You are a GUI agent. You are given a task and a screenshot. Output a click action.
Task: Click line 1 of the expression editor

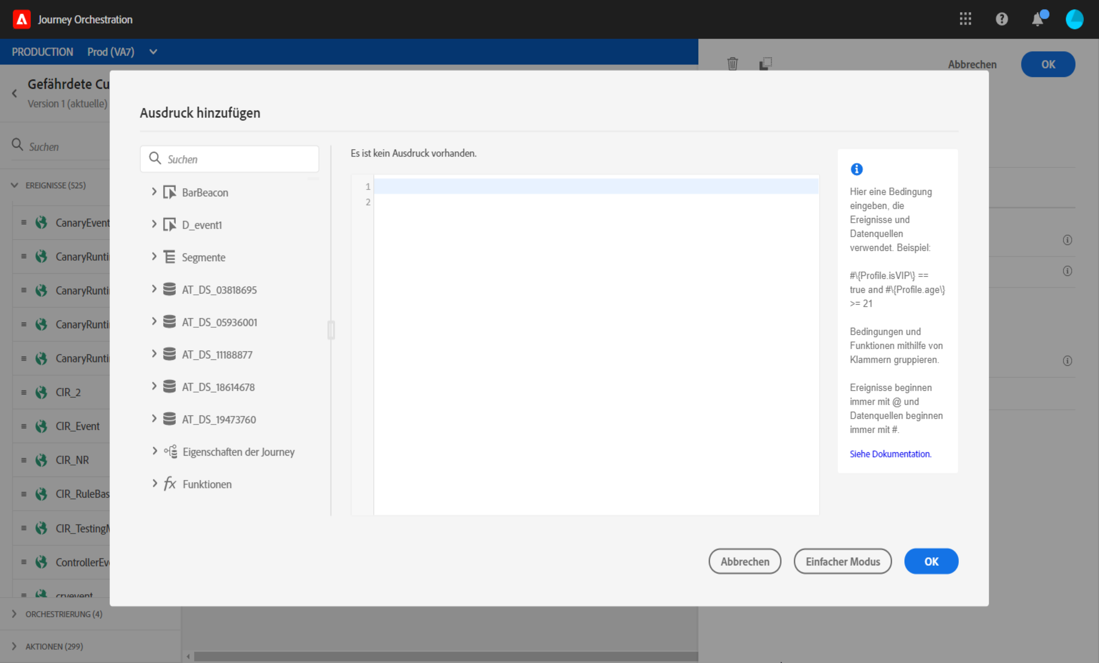click(x=596, y=186)
